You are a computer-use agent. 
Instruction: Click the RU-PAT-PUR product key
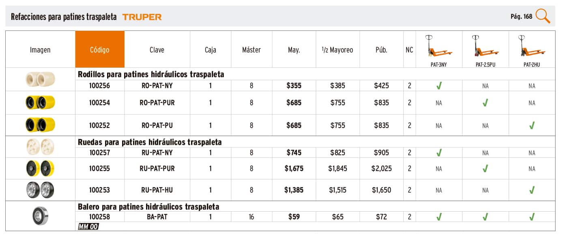(157, 169)
